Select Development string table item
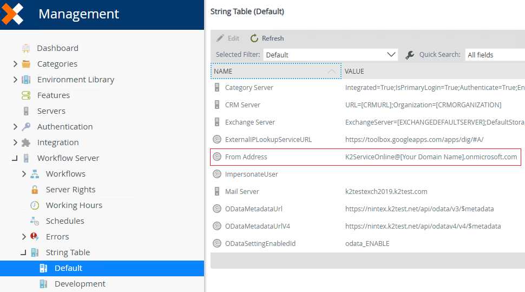 (x=80, y=284)
